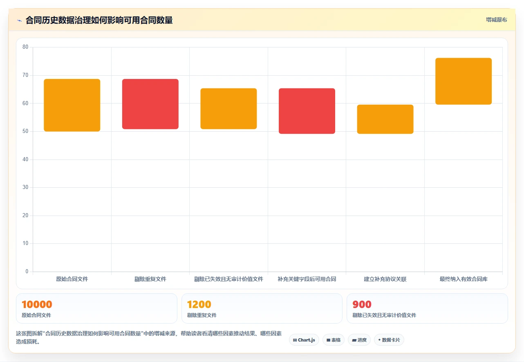Open the 10000 原始合同文件 stat card
524x362 pixels.
(x=96, y=308)
